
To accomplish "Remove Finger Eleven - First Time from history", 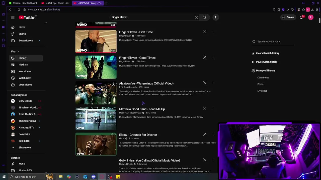I will click(x=205, y=32).
